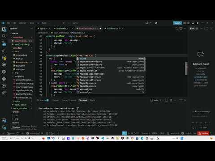Open Customize Layout icon in title bar
The height and width of the screenshot is (161, 215).
tap(185, 23)
